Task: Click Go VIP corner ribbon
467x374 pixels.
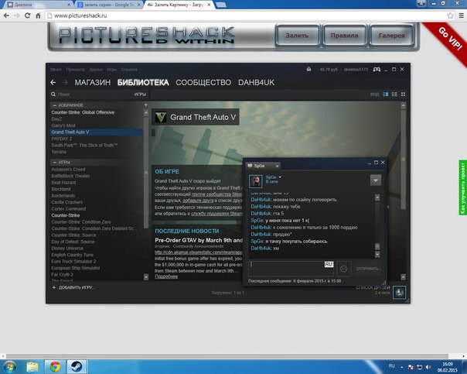Action: (449, 39)
